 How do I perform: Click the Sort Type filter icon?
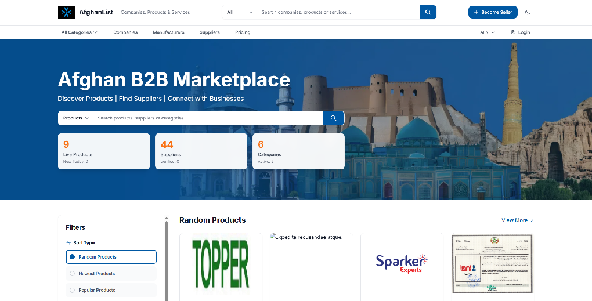[68, 242]
